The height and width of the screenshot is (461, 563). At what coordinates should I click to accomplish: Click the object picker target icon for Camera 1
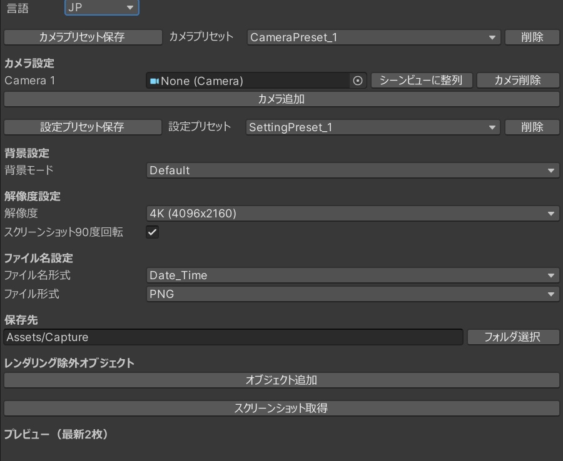pos(357,80)
